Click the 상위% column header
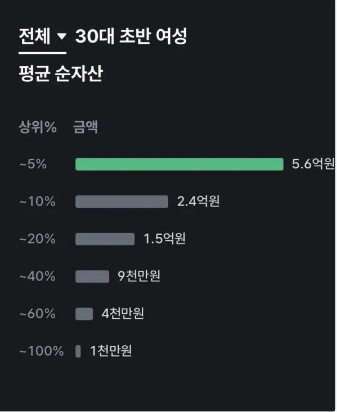Image resolution: width=337 pixels, height=412 pixels. pyautogui.click(x=38, y=127)
